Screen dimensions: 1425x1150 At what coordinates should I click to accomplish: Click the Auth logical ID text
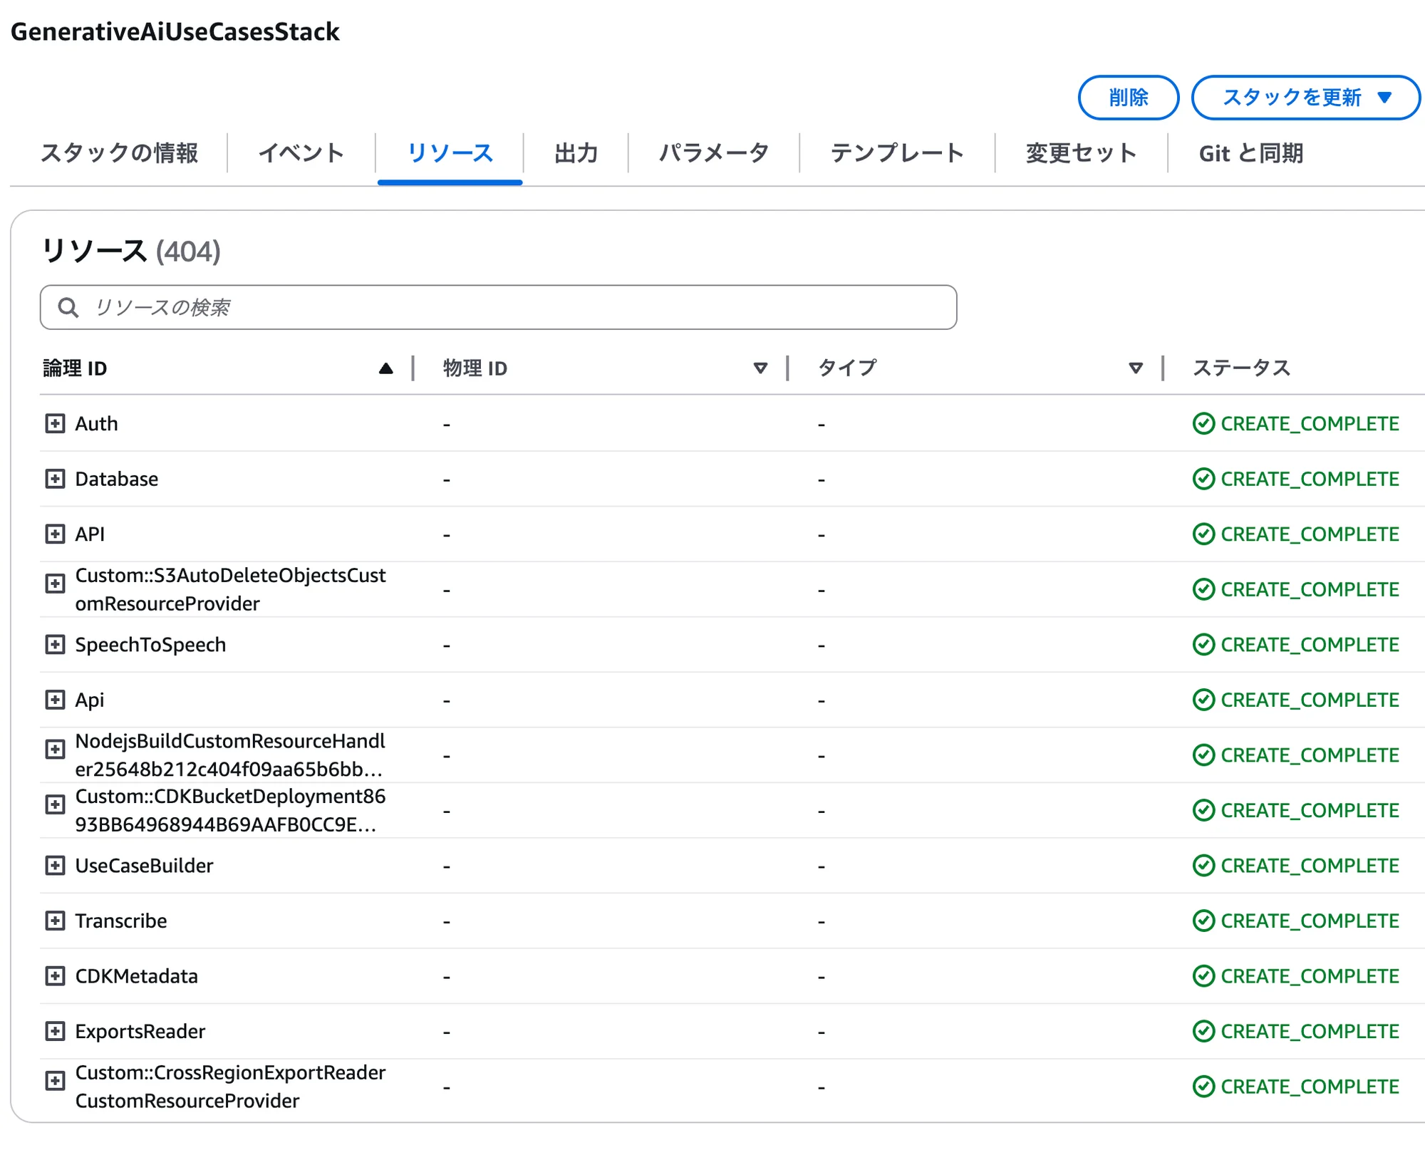[x=96, y=423]
